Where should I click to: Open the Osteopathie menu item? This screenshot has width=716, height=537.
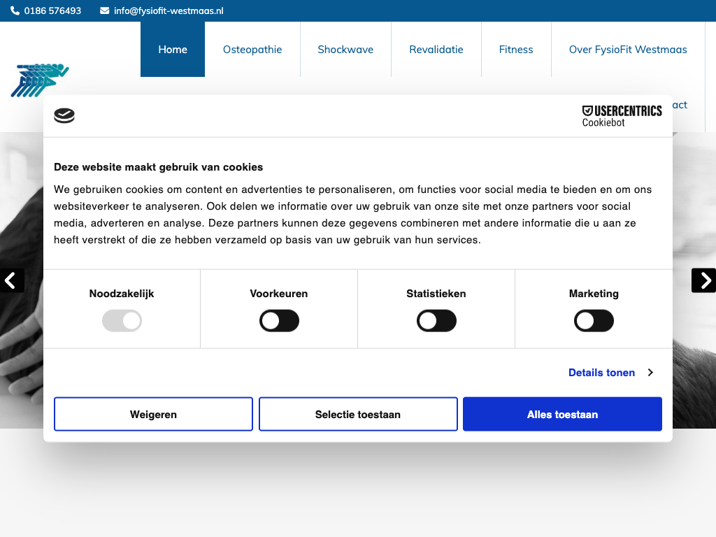(252, 50)
